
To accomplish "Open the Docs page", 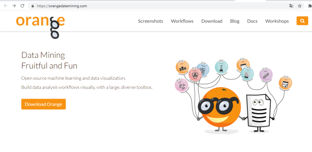I will [252, 21].
